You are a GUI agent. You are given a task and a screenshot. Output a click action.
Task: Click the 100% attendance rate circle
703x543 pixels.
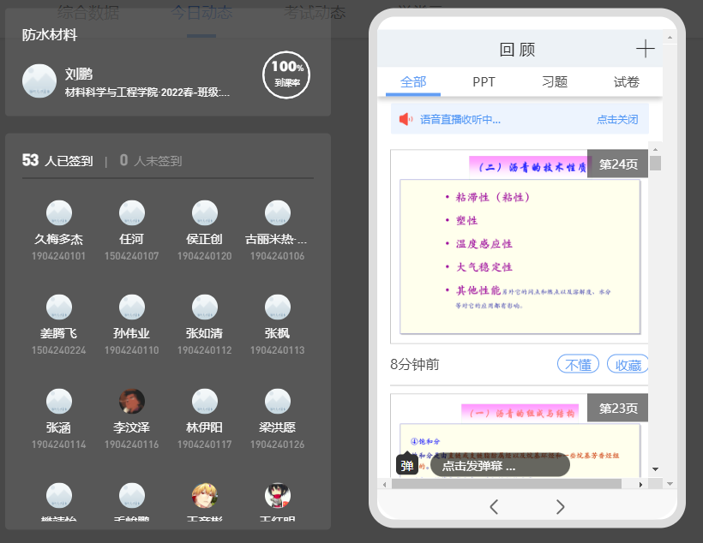tap(285, 75)
